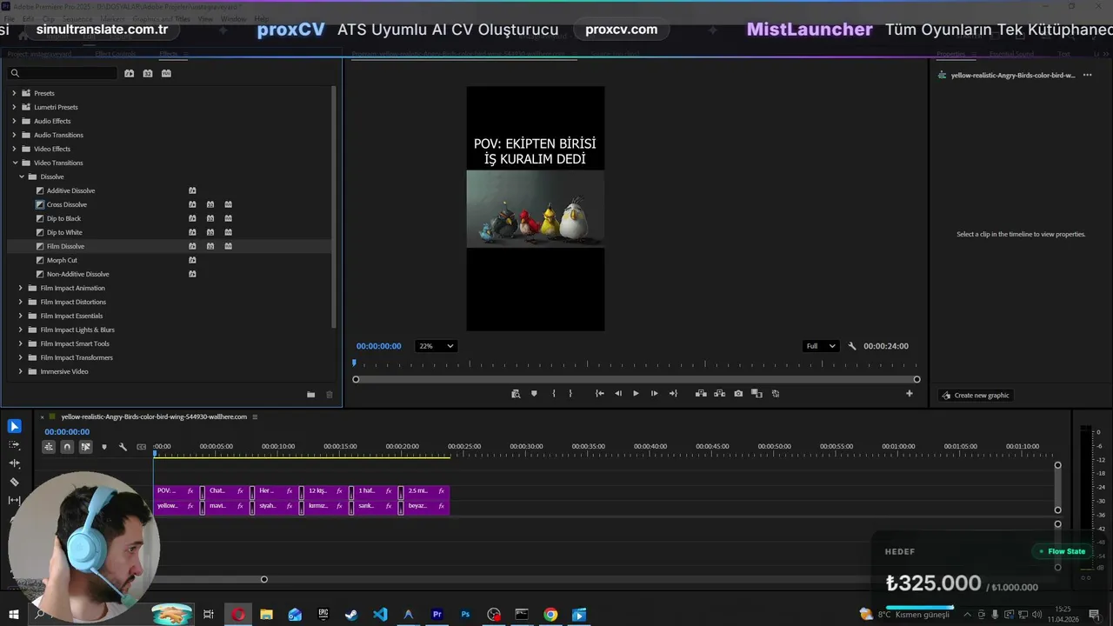Select the Morph Cut transition
Screen dimensions: 1113x626
click(62, 260)
